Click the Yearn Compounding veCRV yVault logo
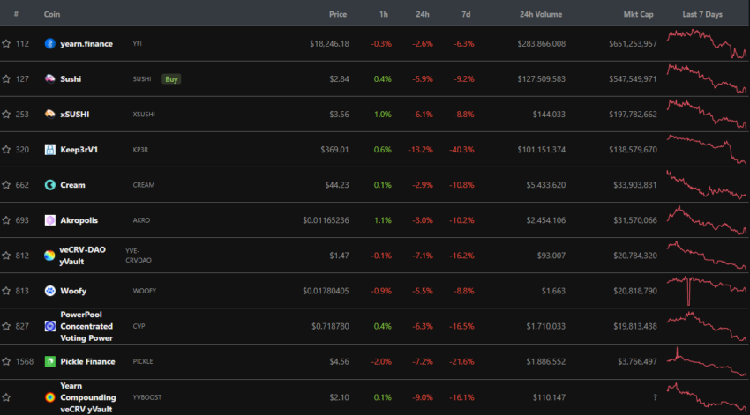Viewport: 750px width, 415px height. pyautogui.click(x=49, y=397)
